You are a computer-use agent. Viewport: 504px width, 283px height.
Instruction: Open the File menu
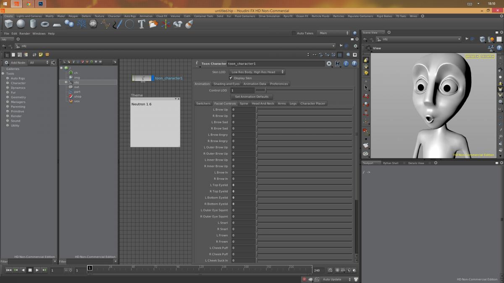[6, 34]
